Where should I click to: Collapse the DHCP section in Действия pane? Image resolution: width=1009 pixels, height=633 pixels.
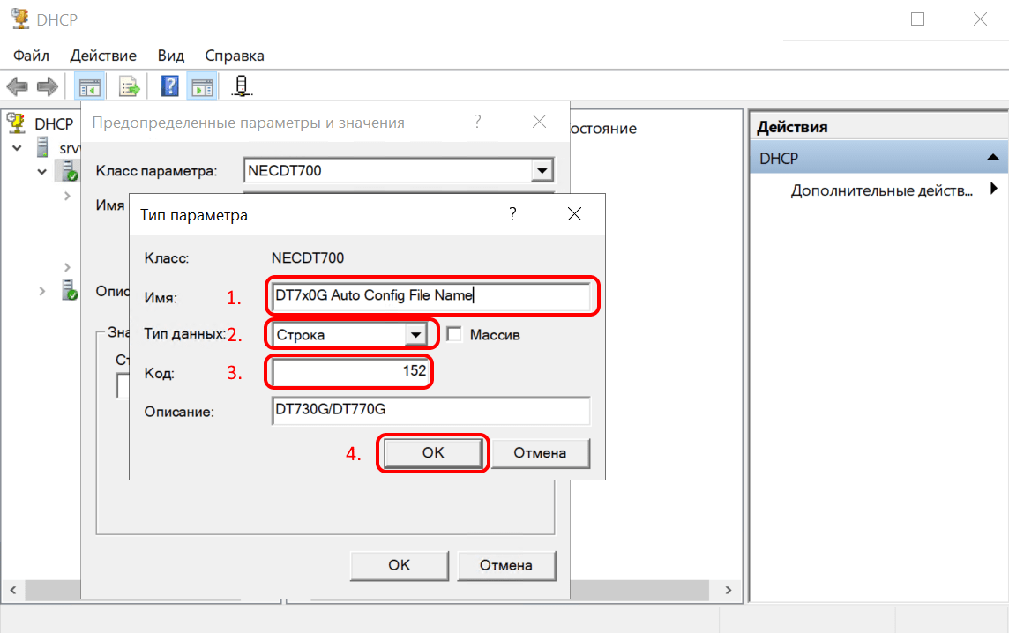click(x=992, y=158)
